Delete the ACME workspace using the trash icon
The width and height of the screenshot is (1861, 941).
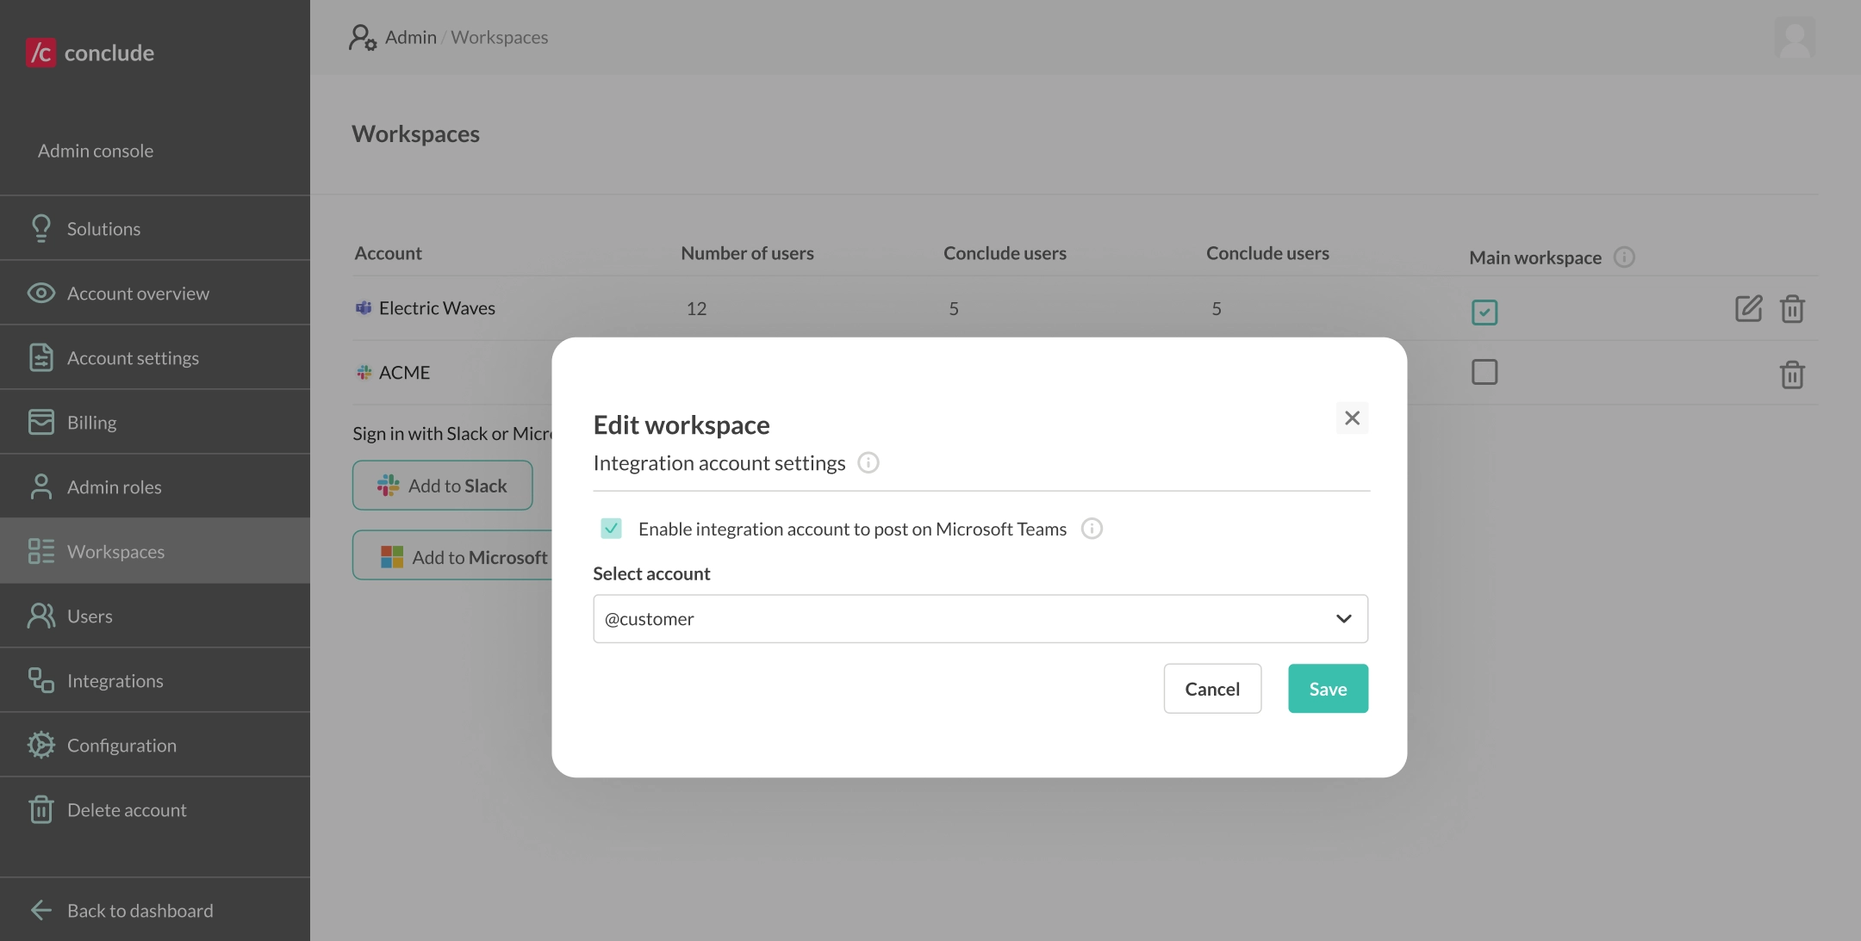1792,375
